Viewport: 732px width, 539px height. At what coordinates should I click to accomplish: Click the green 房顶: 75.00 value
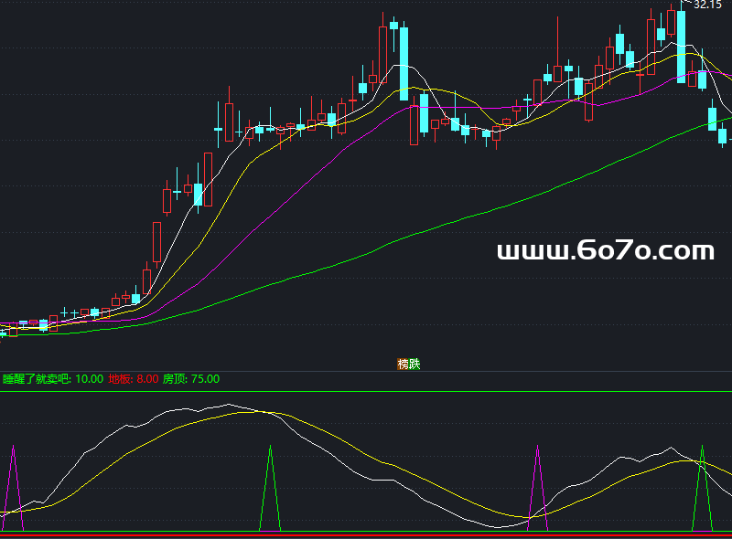point(190,378)
